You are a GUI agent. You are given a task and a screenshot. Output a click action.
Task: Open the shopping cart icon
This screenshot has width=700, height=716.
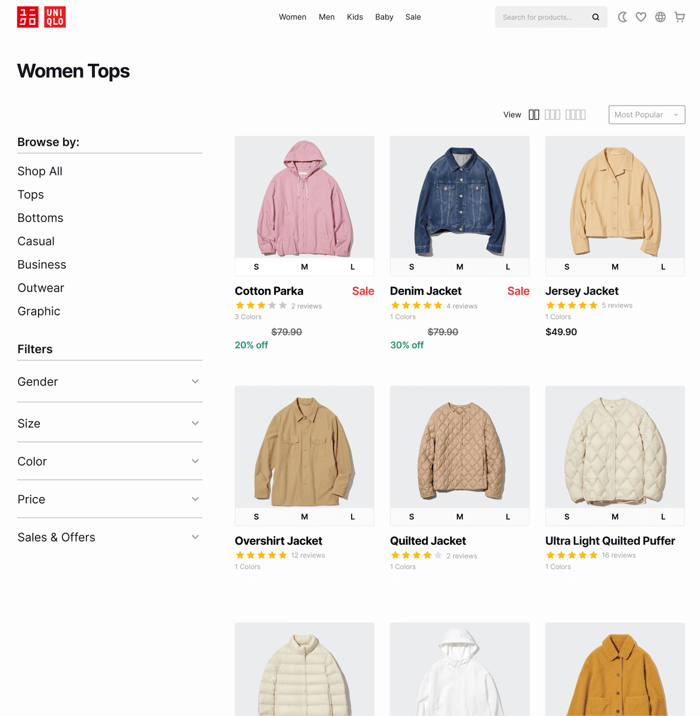point(680,17)
